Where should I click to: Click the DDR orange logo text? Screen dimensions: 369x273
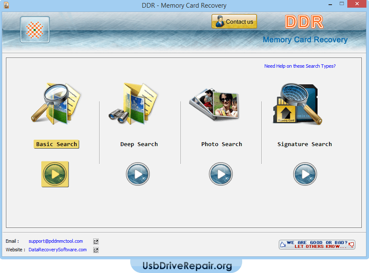(x=304, y=22)
